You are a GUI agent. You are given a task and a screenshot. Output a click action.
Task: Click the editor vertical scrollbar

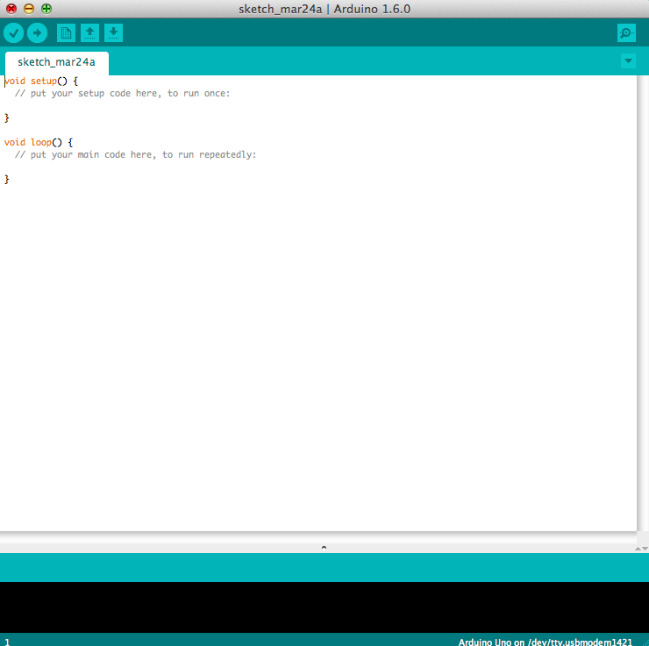643,303
